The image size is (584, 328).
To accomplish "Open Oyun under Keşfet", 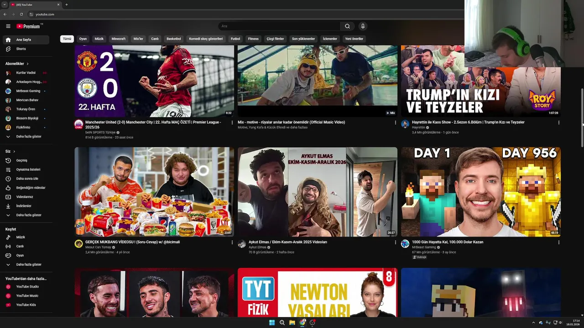I will (x=26, y=256).
